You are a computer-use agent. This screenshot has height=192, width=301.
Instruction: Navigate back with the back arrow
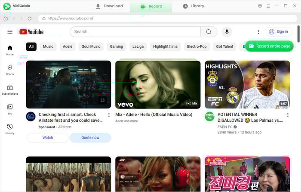click(x=14, y=19)
